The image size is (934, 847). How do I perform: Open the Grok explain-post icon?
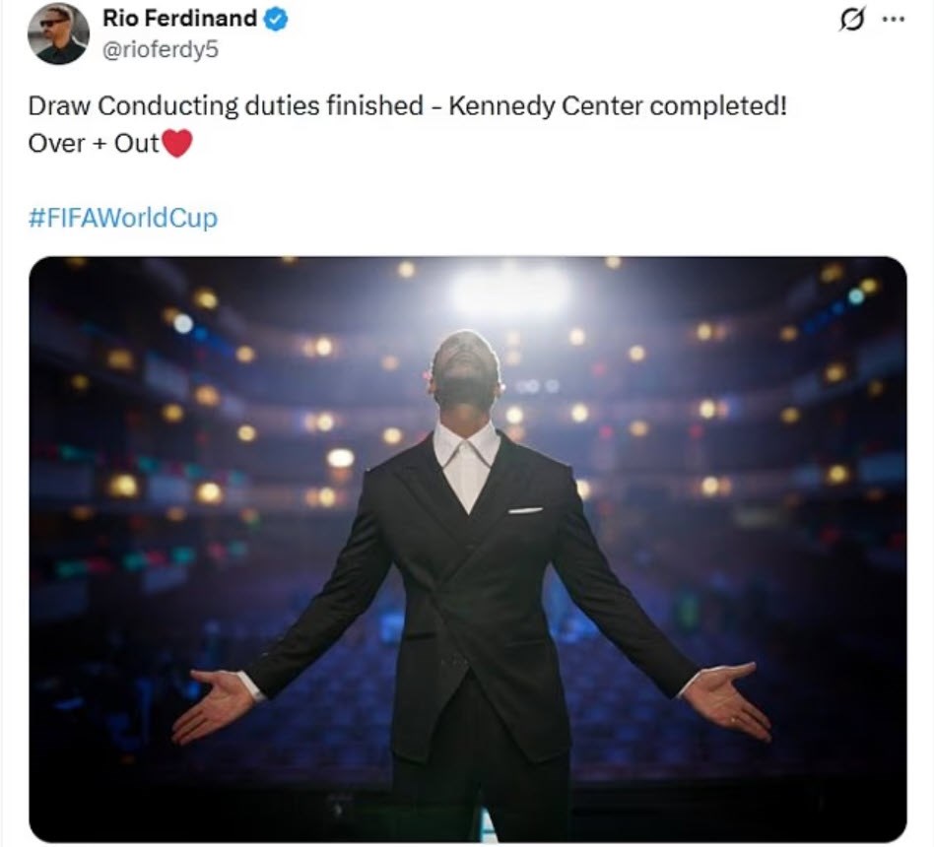tap(850, 21)
